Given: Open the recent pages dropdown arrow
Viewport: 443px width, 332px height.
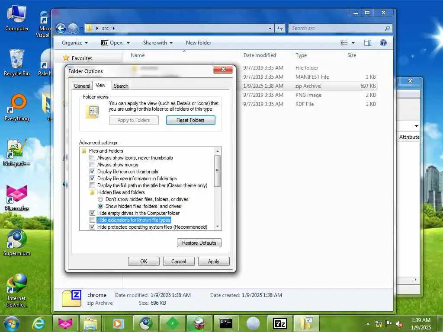Looking at the screenshot, I should (81, 28).
